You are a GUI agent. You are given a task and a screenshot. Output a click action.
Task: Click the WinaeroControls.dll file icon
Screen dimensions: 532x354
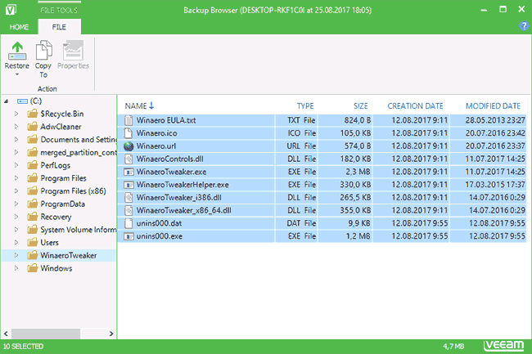click(128, 159)
